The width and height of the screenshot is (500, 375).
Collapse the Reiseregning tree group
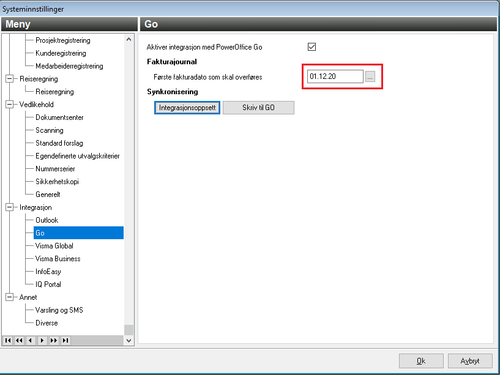tap(10, 78)
